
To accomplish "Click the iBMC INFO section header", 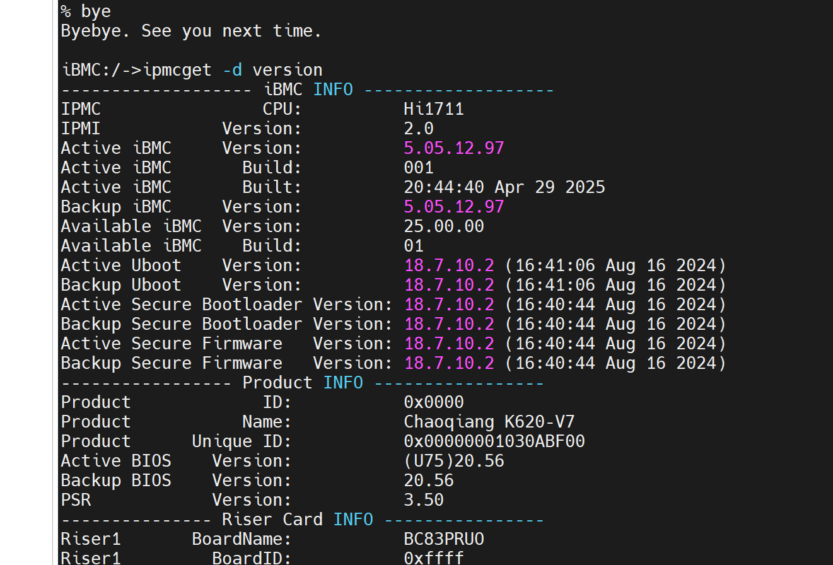I will tap(308, 90).
